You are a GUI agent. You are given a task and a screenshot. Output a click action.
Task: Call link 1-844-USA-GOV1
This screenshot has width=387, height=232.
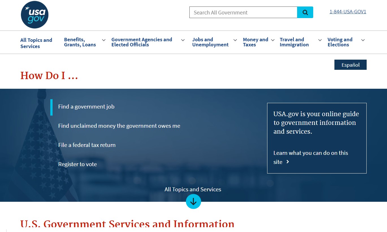click(x=348, y=12)
